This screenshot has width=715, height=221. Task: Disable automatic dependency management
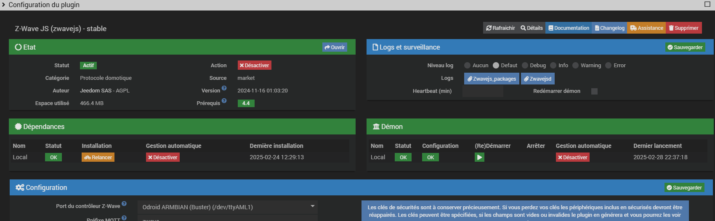(162, 158)
